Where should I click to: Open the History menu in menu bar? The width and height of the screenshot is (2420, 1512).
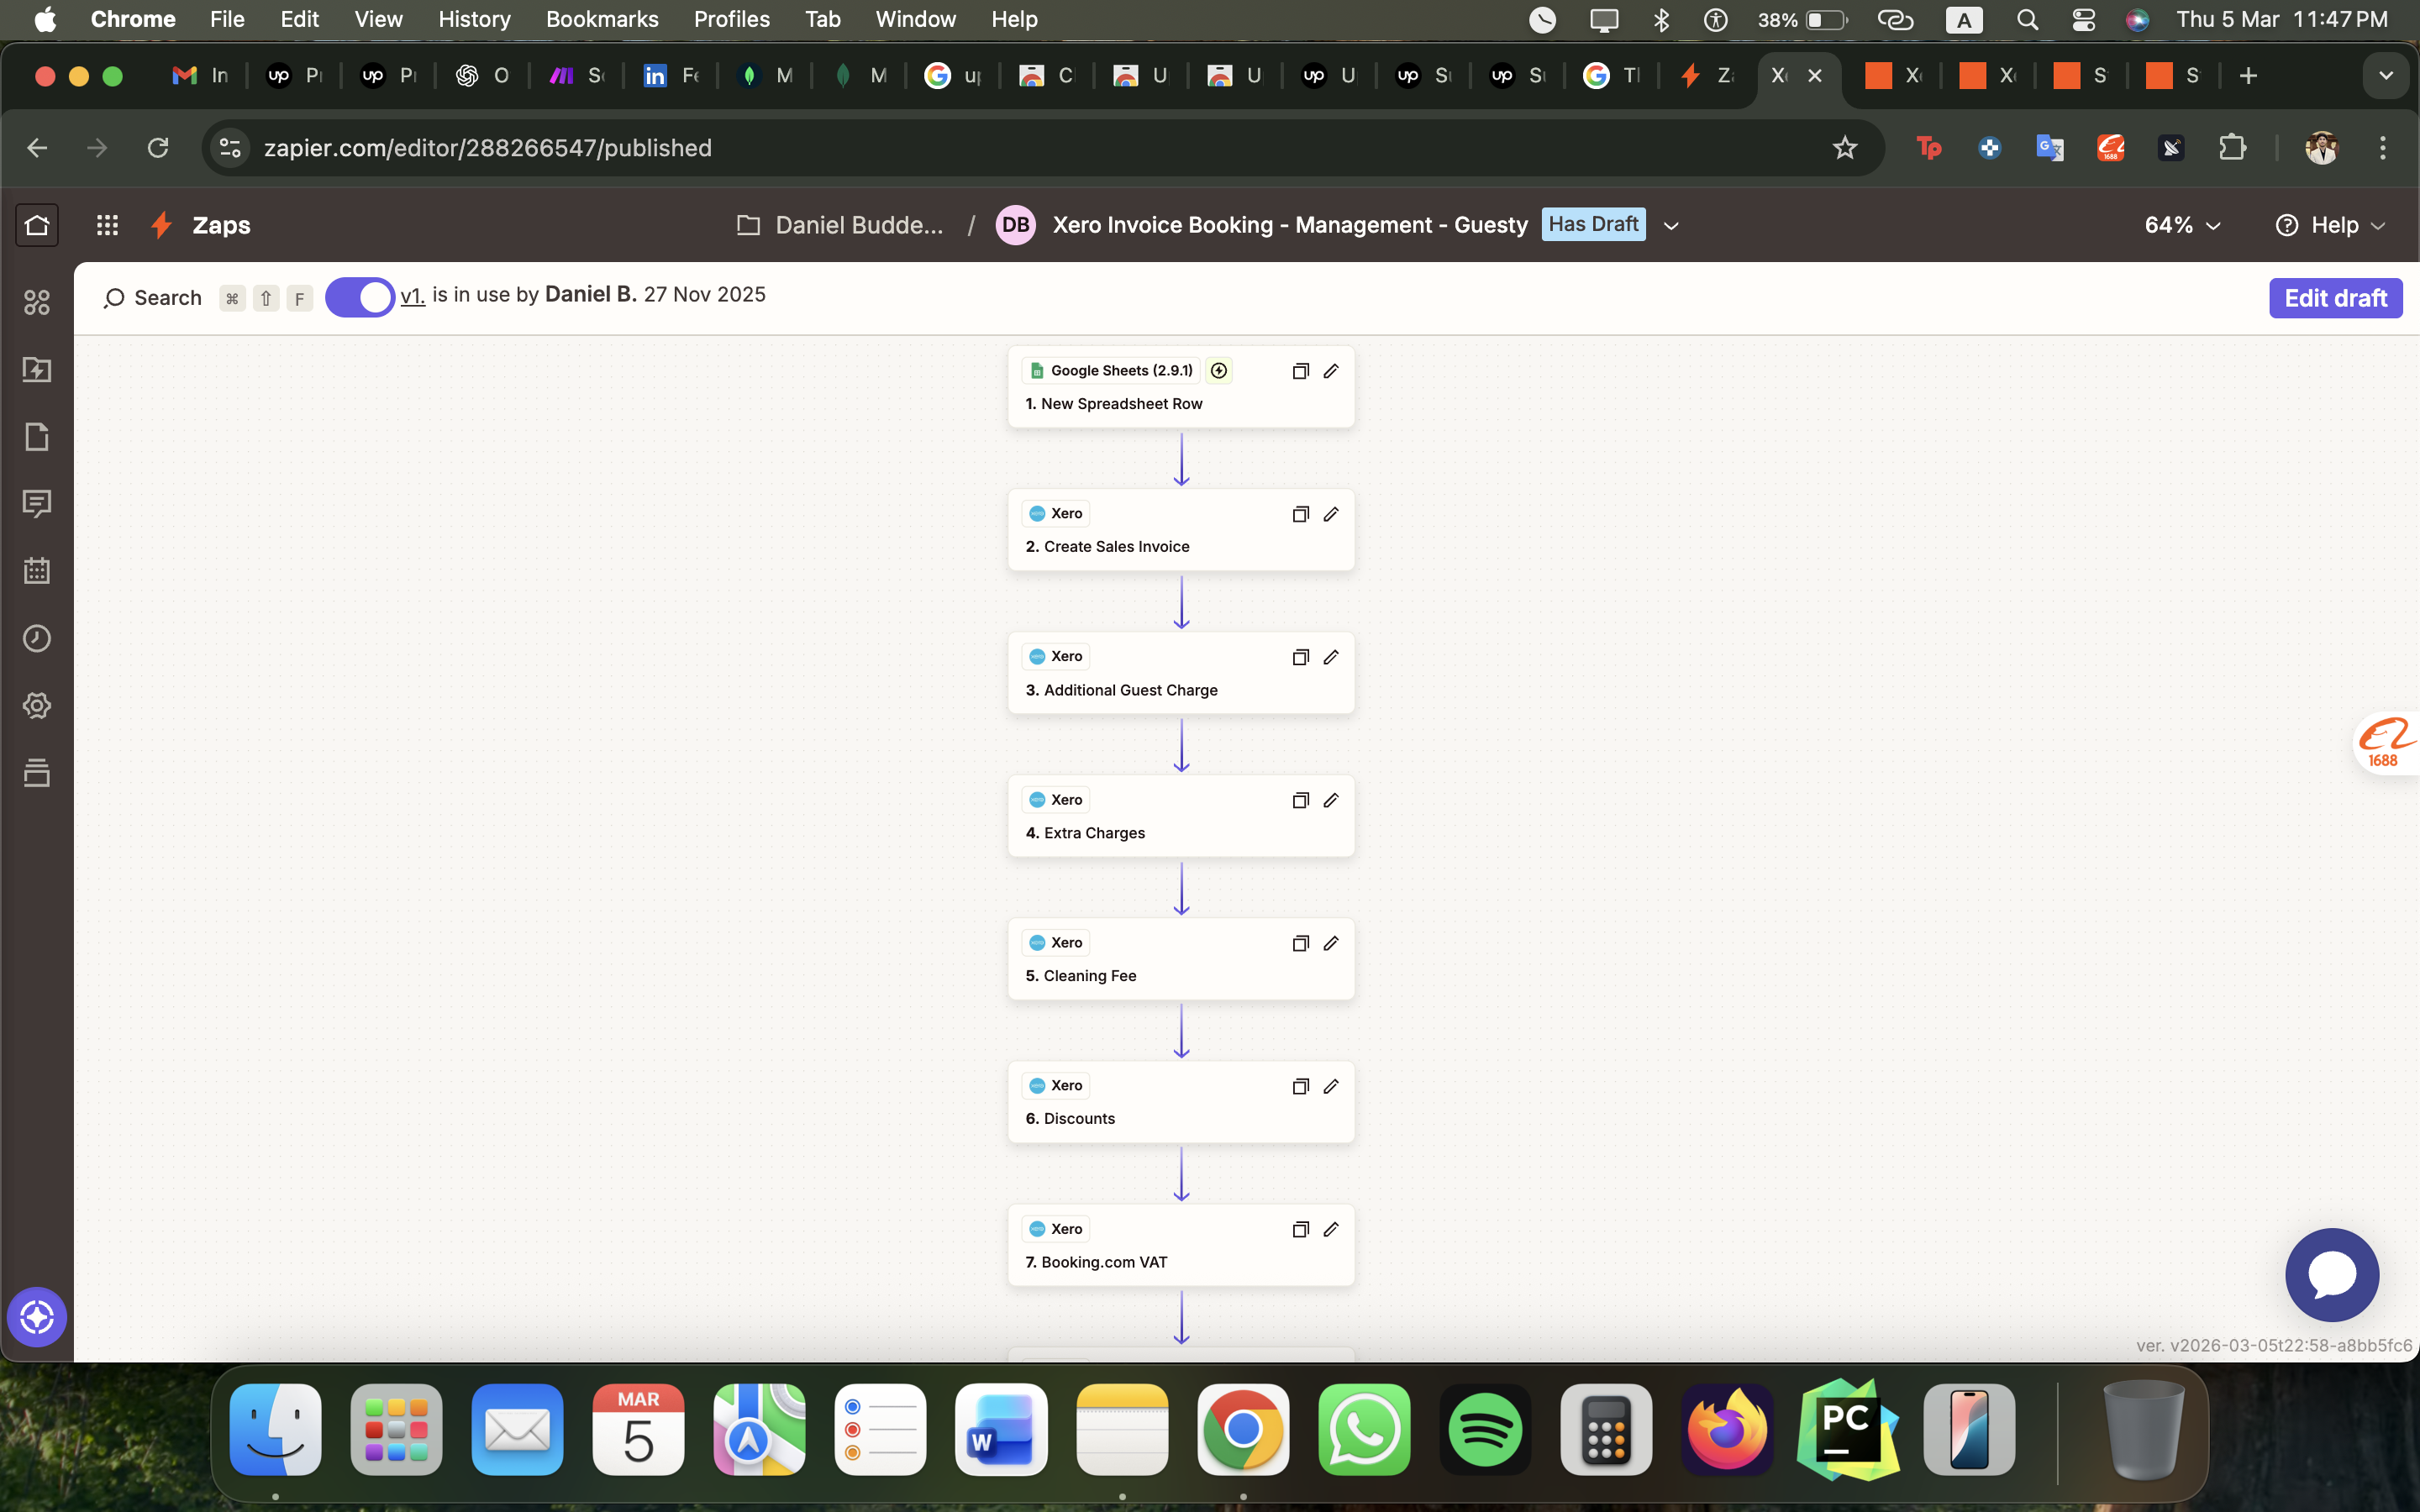pyautogui.click(x=474, y=19)
